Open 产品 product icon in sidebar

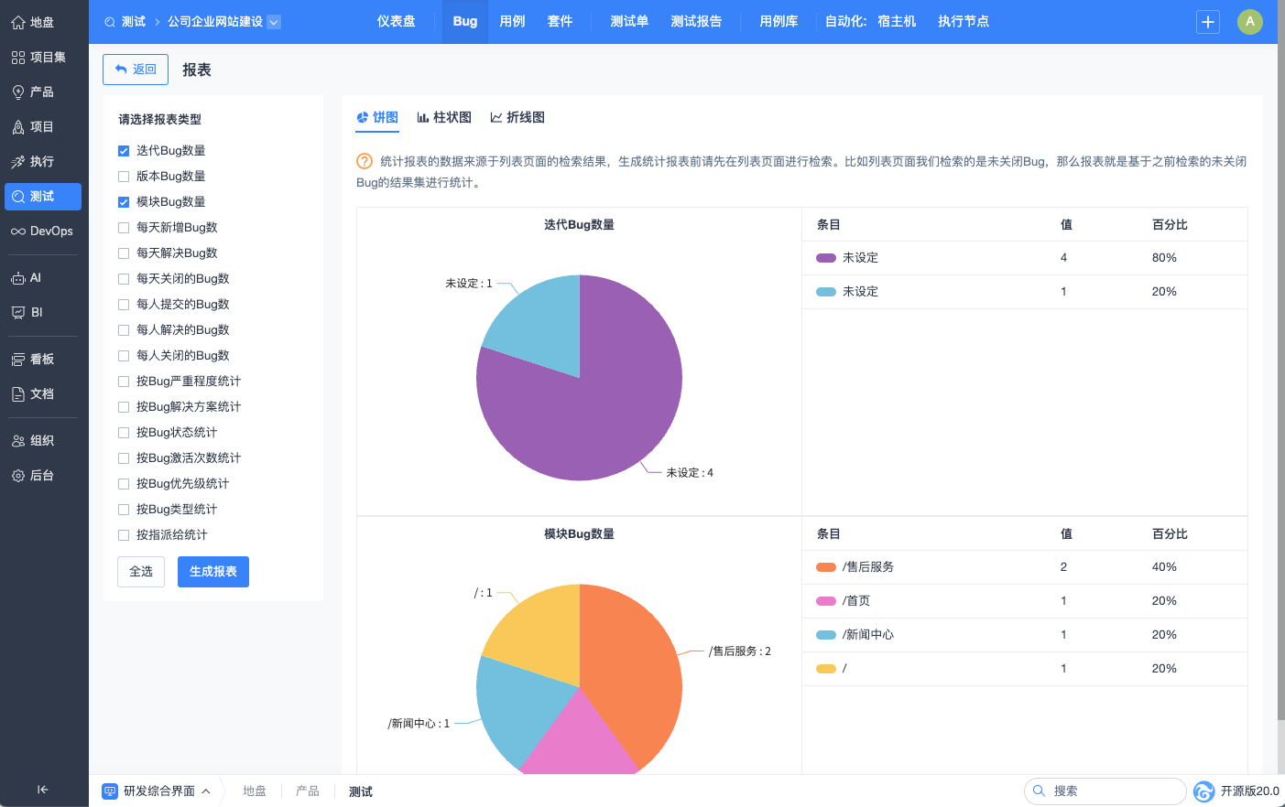pos(18,91)
